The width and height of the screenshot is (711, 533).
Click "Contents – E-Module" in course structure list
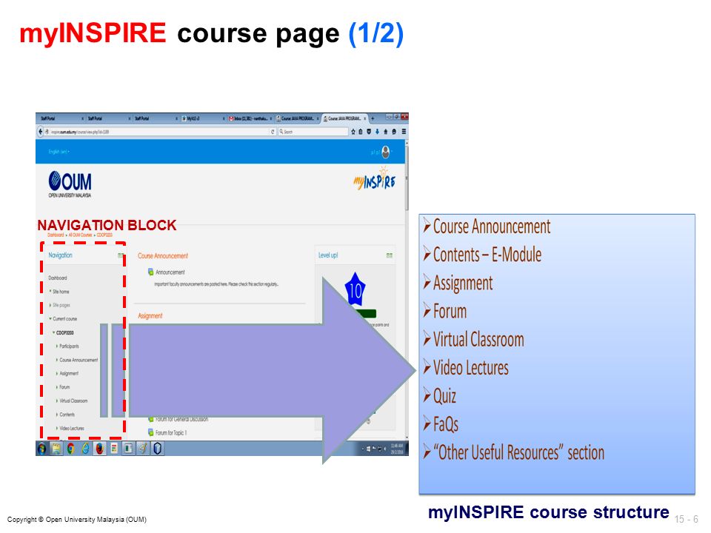point(487,255)
